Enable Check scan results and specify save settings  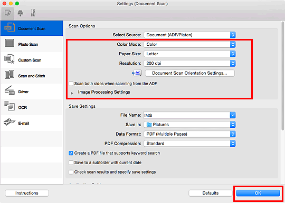pos(71,172)
